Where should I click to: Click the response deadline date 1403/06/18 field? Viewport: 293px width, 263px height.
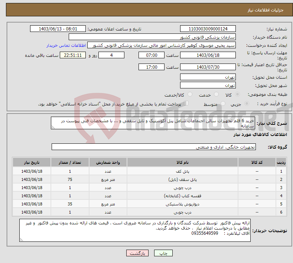(x=208, y=55)
